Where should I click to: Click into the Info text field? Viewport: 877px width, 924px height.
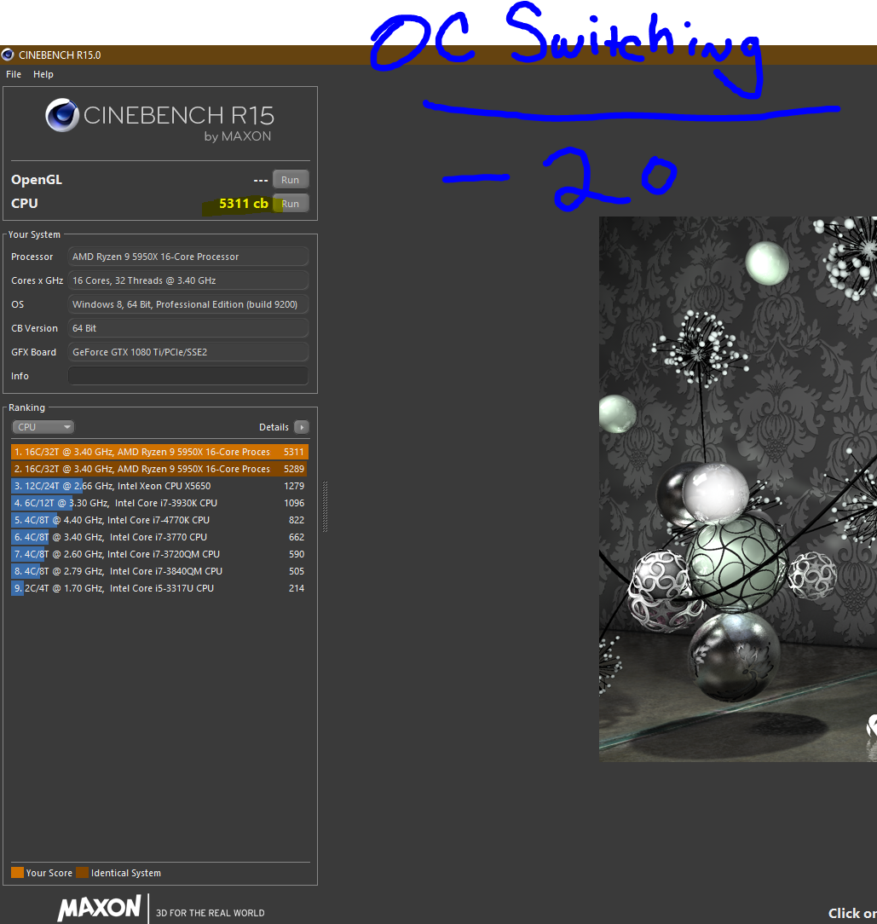click(x=188, y=376)
